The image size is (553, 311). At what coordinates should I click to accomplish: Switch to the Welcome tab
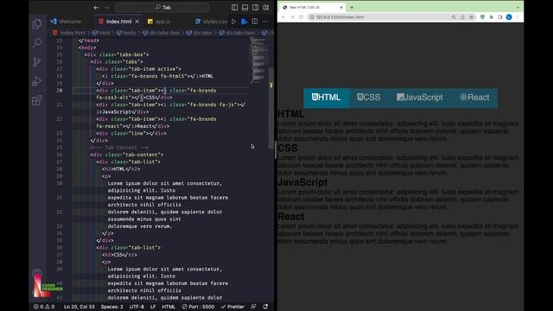pos(66,22)
